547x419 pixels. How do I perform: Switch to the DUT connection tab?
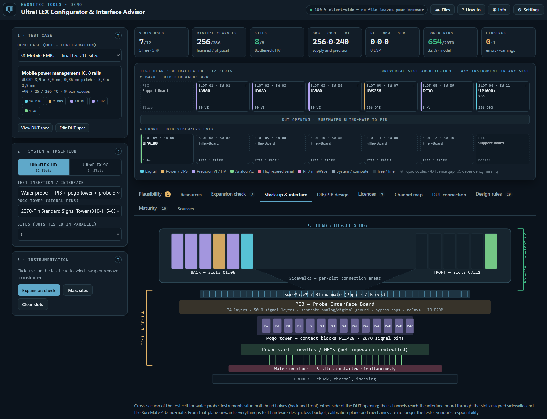point(449,195)
